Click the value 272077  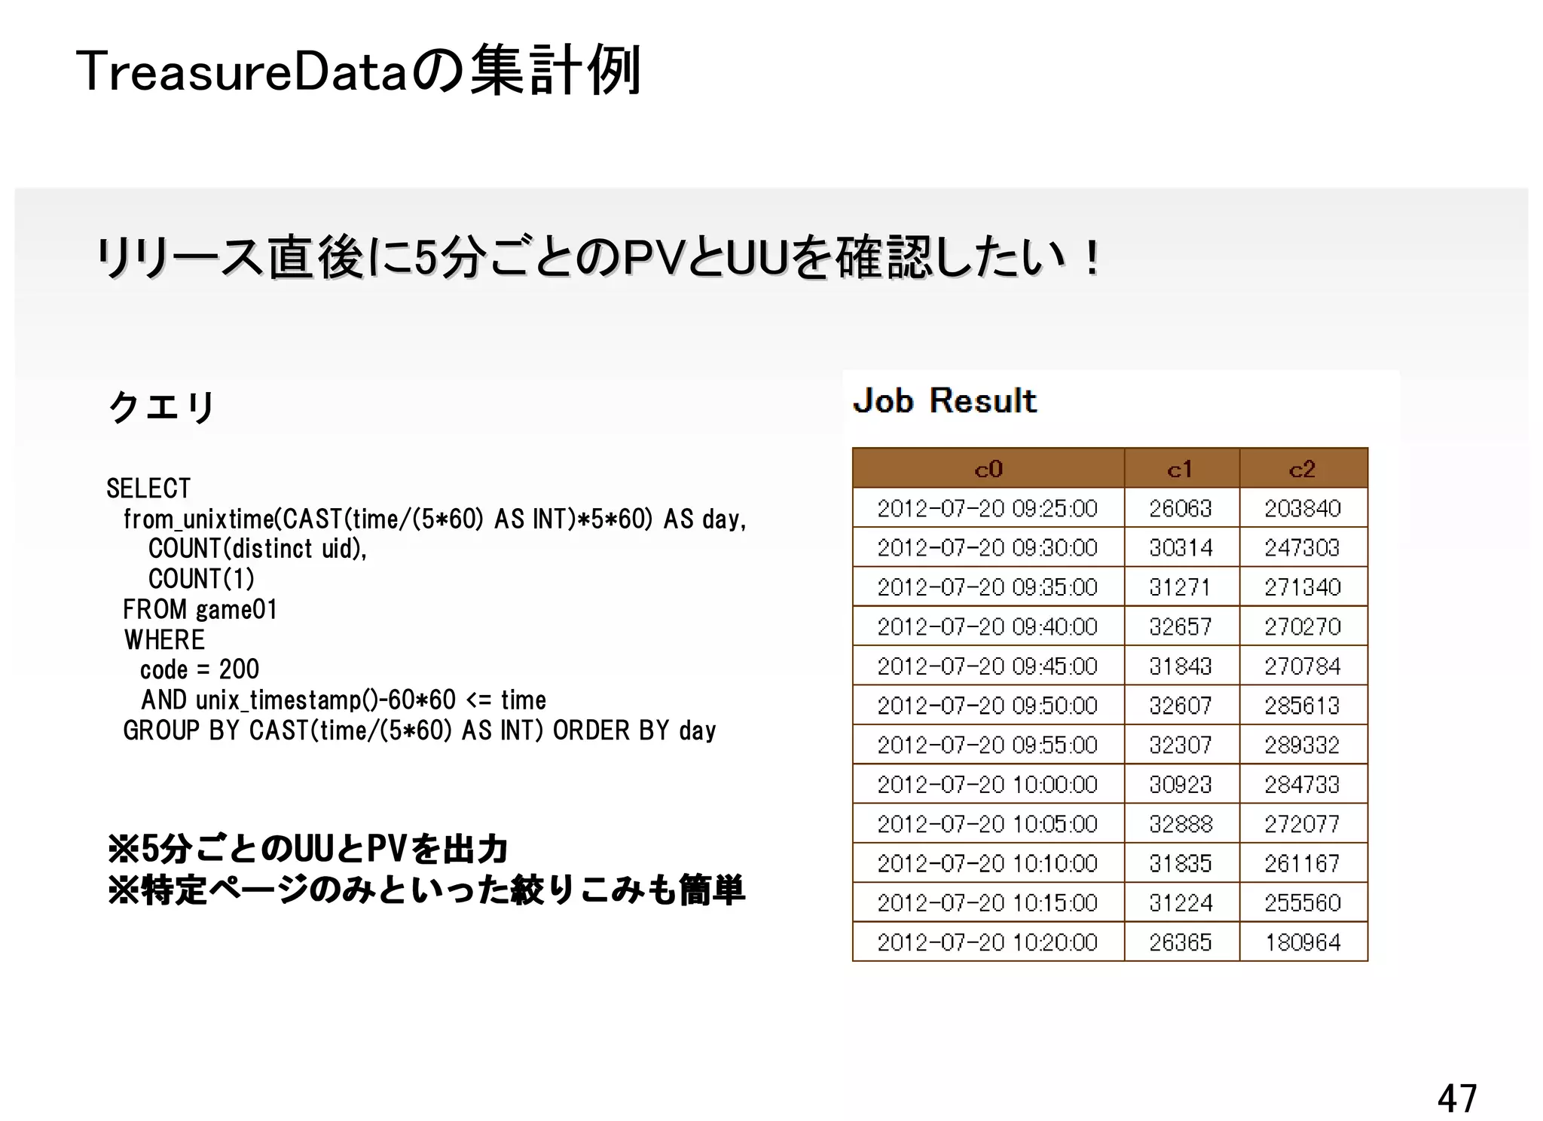(1303, 823)
